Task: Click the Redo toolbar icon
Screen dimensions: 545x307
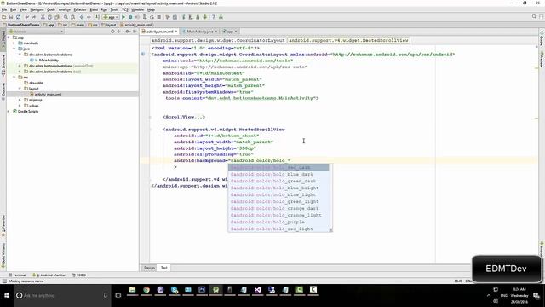Action: [34, 17]
